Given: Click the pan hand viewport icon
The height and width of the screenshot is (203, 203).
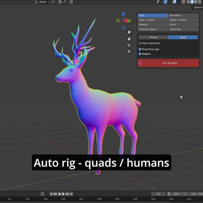Looking at the screenshot, I should [x=129, y=39].
